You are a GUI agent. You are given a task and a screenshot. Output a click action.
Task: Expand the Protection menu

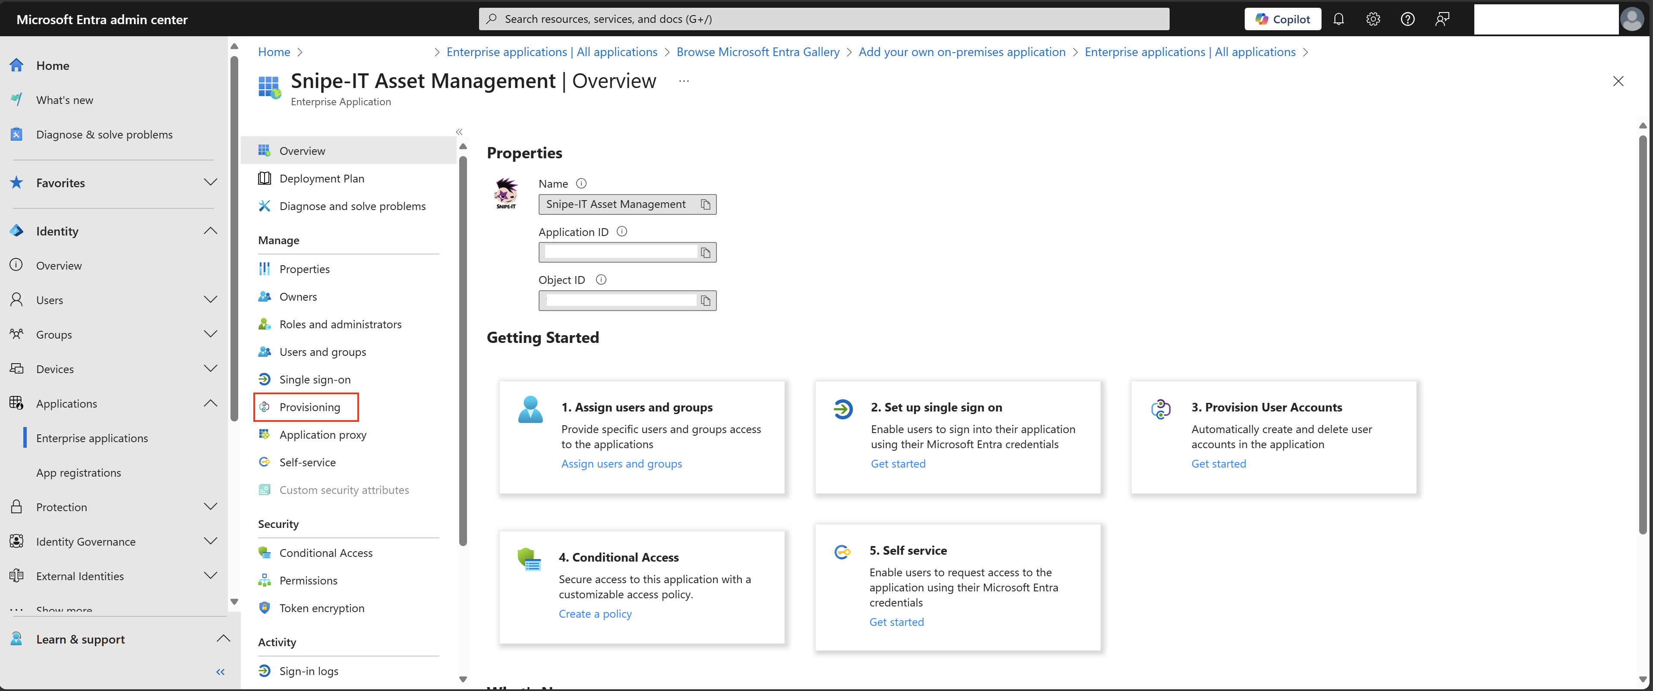tap(210, 507)
